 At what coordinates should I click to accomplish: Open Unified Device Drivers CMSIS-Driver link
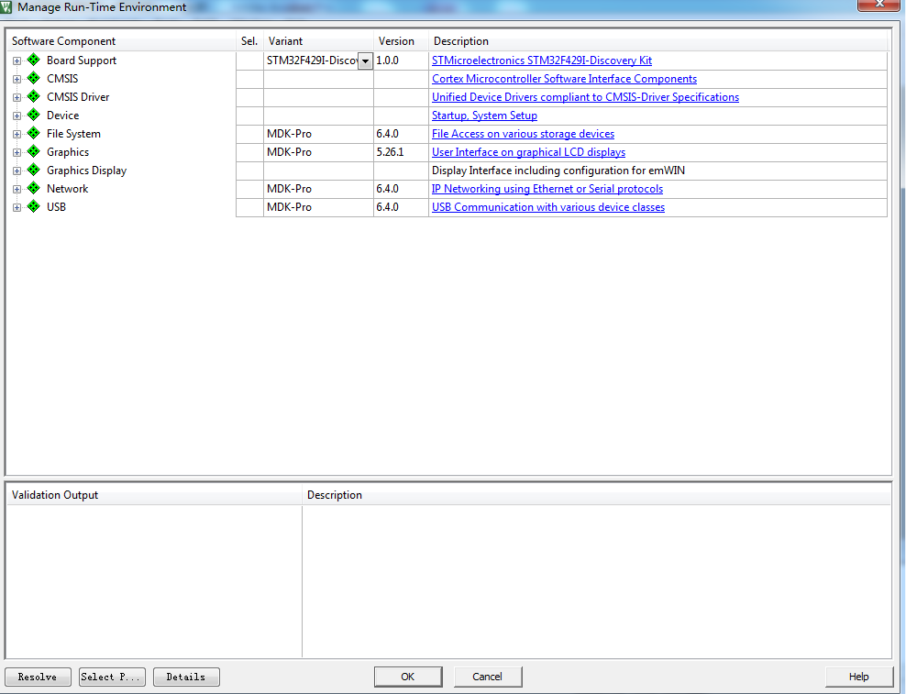tap(585, 97)
